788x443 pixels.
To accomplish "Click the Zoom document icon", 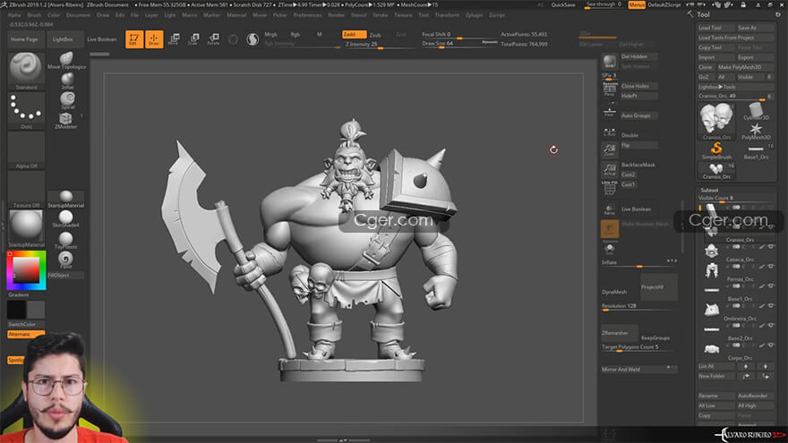I will [x=609, y=149].
